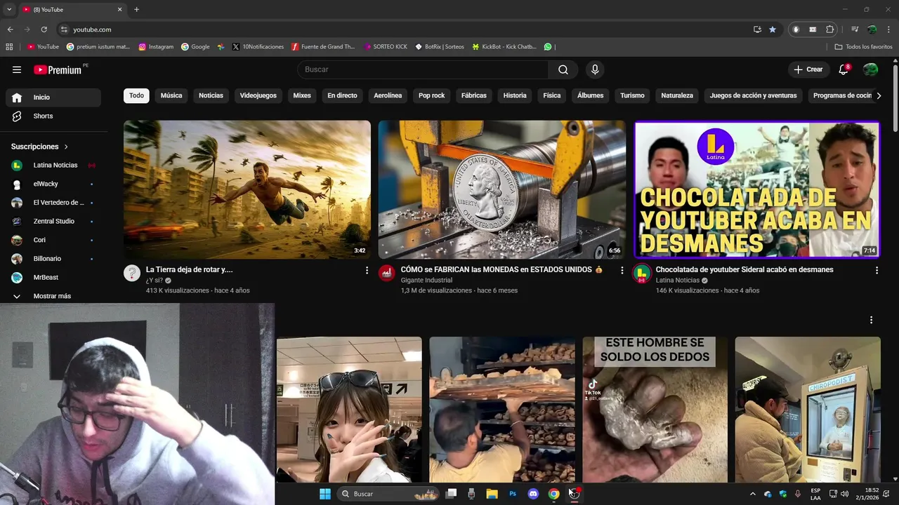Click Windows taskbar Buscar search box
Viewport: 899px width, 505px height.
coord(388,494)
